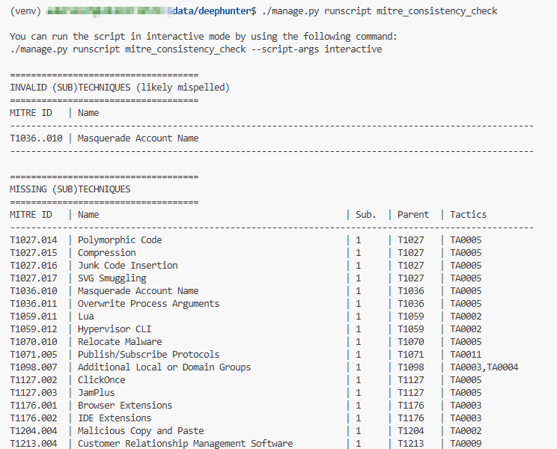557x449 pixels.
Task: Select the INVALID (SUB)TECHNIQUES heading text
Action: pos(120,88)
